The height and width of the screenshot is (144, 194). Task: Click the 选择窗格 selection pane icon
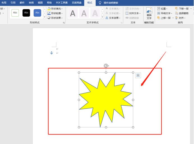pos(177,13)
